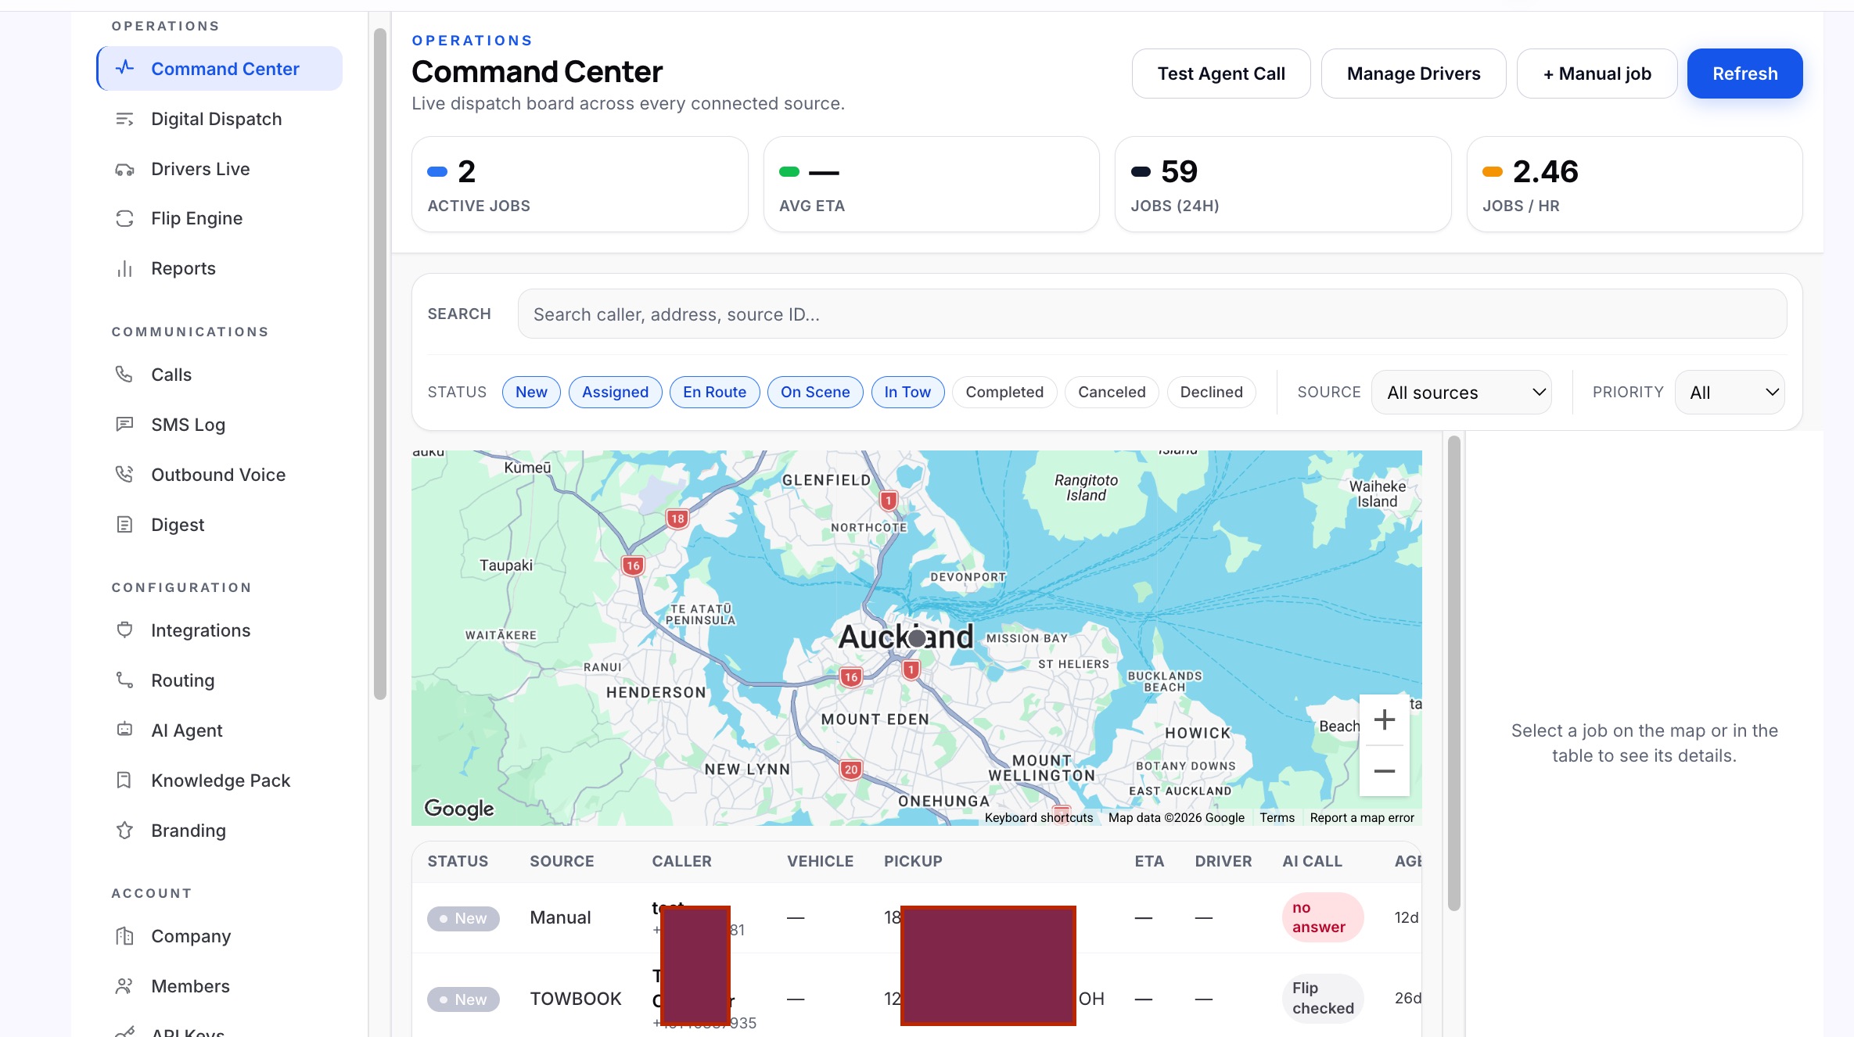1854x1037 pixels.
Task: Click the New status badge in TOWBOOK row
Action: coord(463,999)
